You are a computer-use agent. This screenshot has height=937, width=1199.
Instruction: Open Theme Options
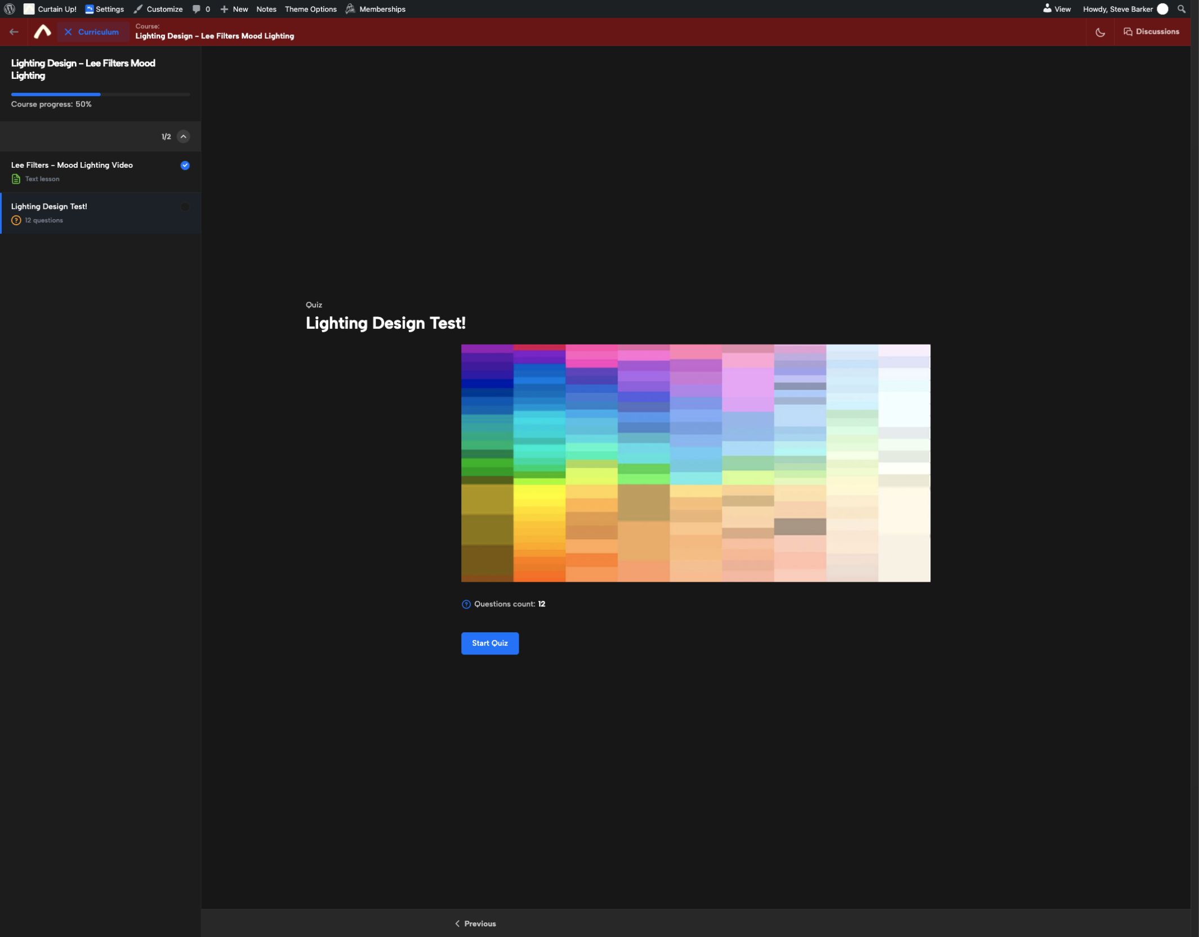310,9
